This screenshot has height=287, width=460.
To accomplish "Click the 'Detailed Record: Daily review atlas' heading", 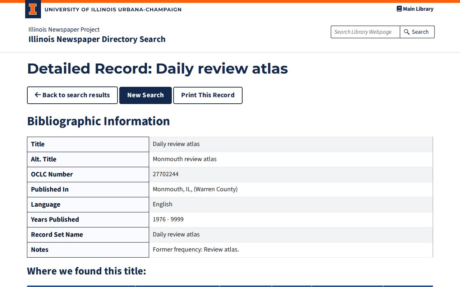I will pos(157,69).
